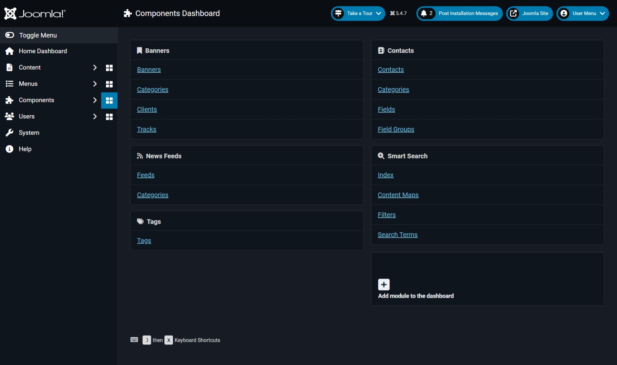Viewport: 617px width, 365px height.
Task: Click the Keyboard Shortcuts text
Action: click(x=197, y=340)
